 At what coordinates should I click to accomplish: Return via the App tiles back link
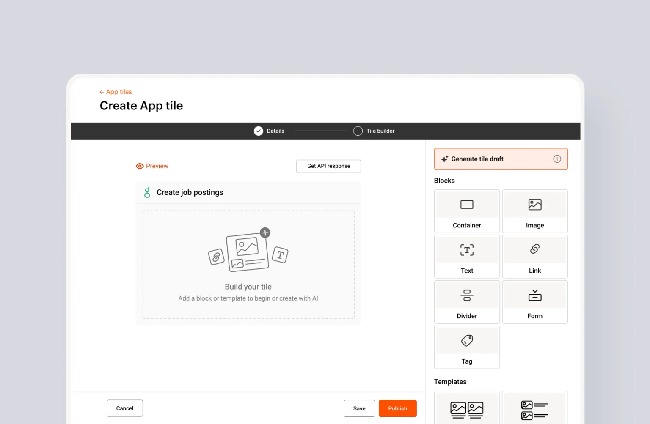(x=115, y=92)
